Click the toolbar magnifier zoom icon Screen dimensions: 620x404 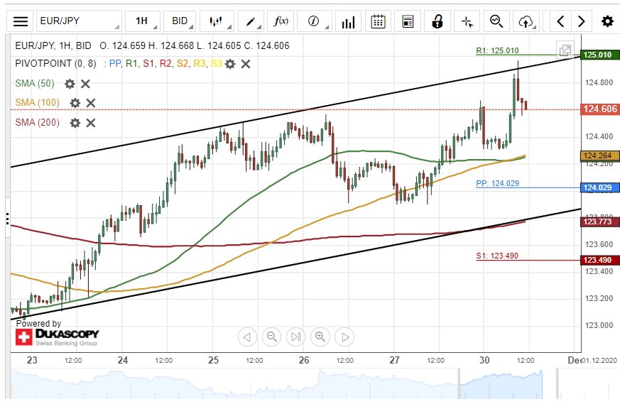click(496, 21)
